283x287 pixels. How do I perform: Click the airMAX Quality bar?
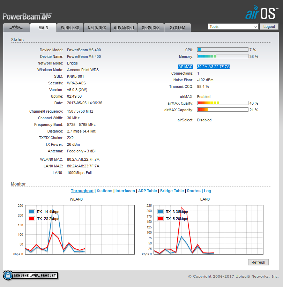point(223,103)
